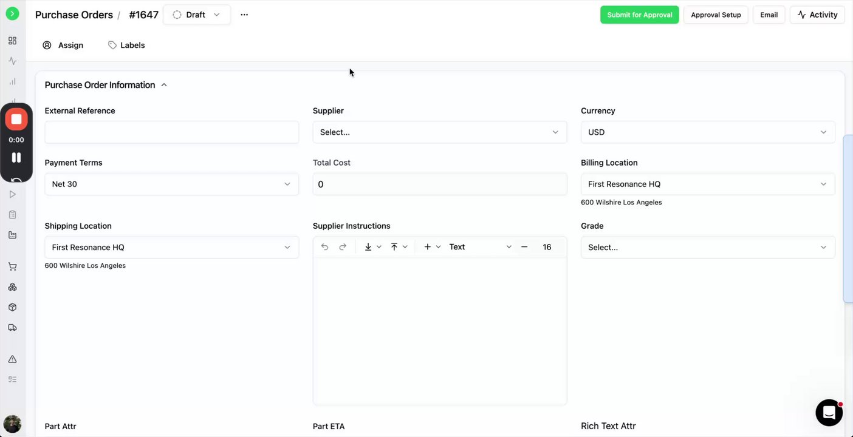Click the undo arrow in Supplier Instructions editor
The image size is (853, 437).
(324, 247)
